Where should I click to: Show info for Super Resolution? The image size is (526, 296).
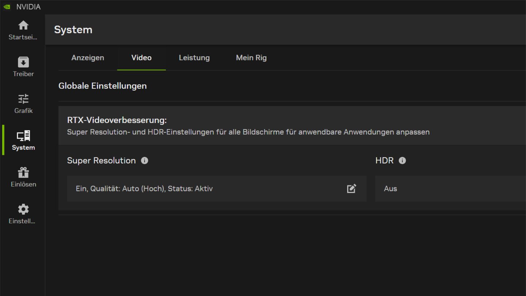(x=145, y=160)
